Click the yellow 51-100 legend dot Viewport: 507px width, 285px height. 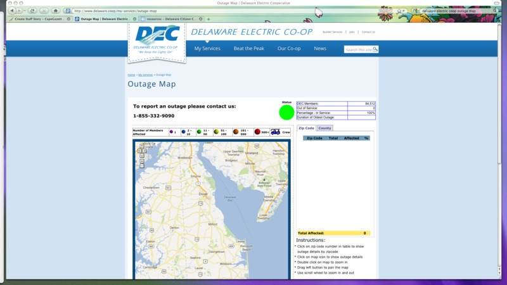point(216,132)
